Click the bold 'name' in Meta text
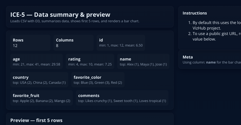This screenshot has height=125, width=241. (211, 62)
